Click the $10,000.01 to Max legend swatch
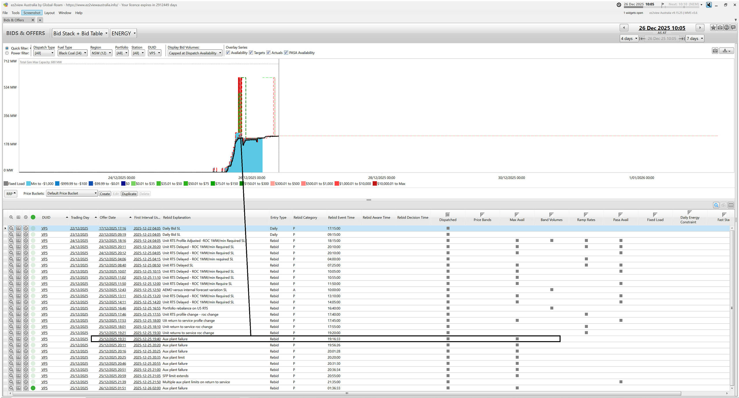This screenshot has width=739, height=398. [x=375, y=184]
